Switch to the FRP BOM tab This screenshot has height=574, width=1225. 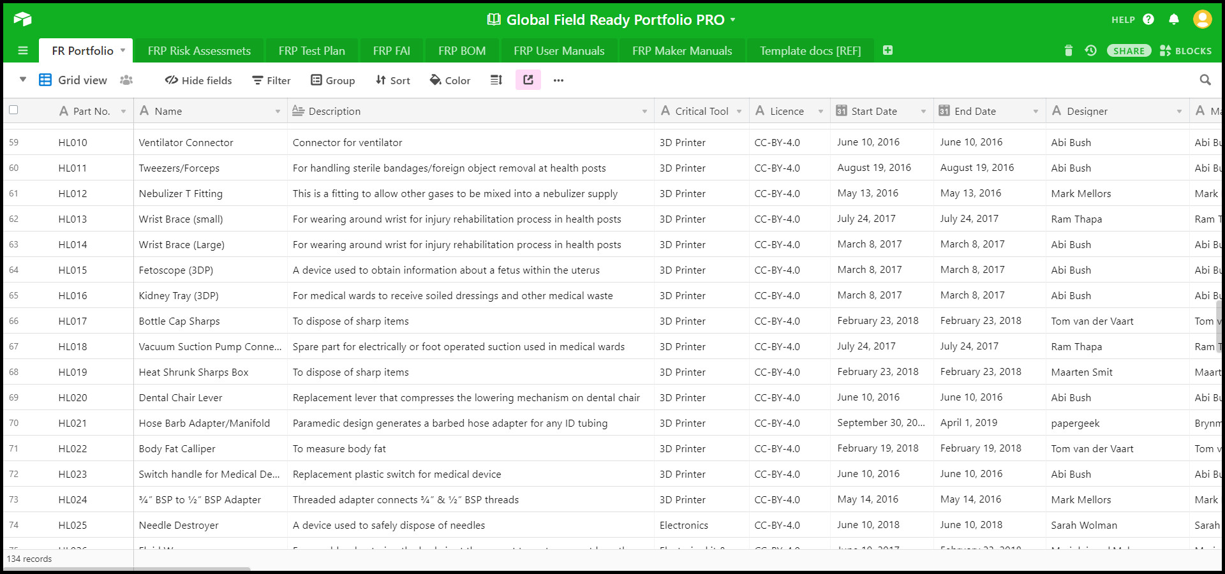pos(462,51)
